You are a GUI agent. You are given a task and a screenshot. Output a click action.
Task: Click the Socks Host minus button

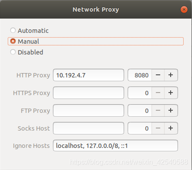click(x=158, y=128)
